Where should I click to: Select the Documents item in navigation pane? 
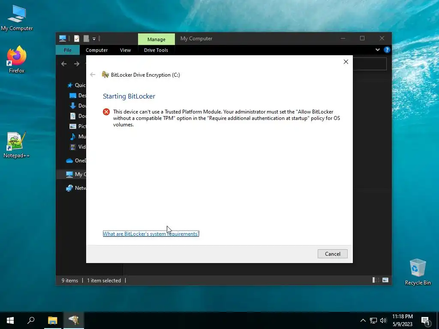click(78, 116)
